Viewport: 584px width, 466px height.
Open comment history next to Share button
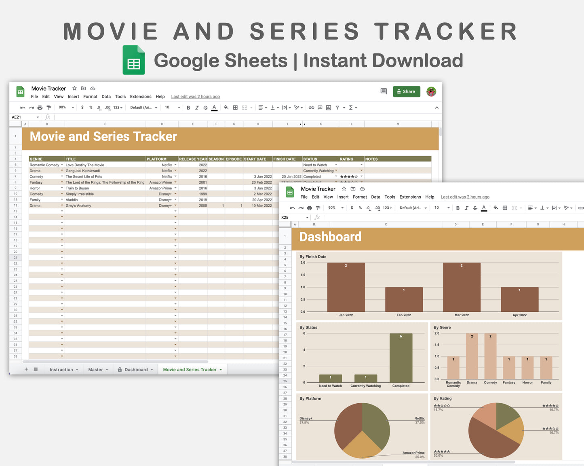coord(384,91)
